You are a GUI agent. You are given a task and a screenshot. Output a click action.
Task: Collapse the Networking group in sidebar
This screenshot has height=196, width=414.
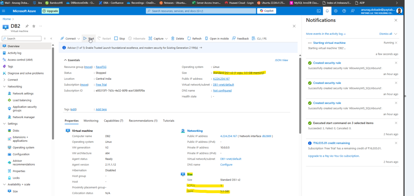(4, 87)
